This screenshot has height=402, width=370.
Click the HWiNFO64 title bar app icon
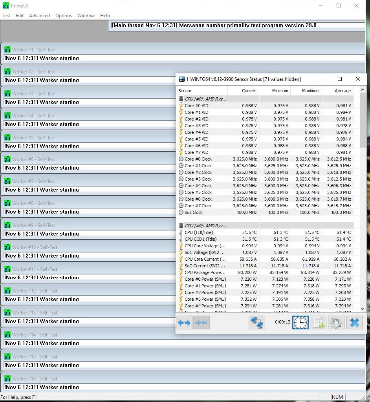coord(182,79)
